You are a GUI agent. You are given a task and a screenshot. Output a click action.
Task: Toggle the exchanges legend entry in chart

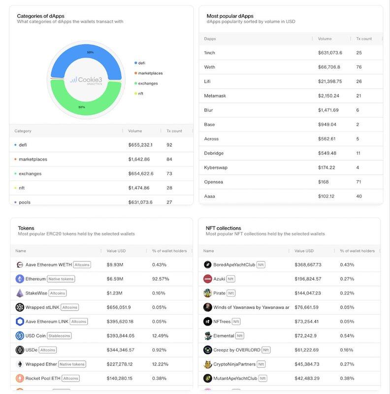146,83
